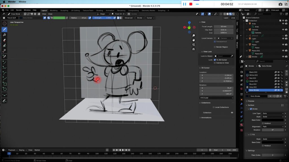Open the Tool properties tab icon
The width and height of the screenshot is (289, 162).
(x=242, y=67)
